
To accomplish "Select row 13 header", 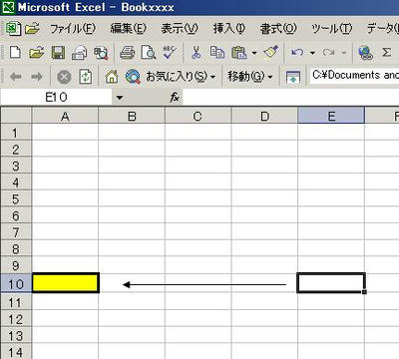I will click(16, 335).
